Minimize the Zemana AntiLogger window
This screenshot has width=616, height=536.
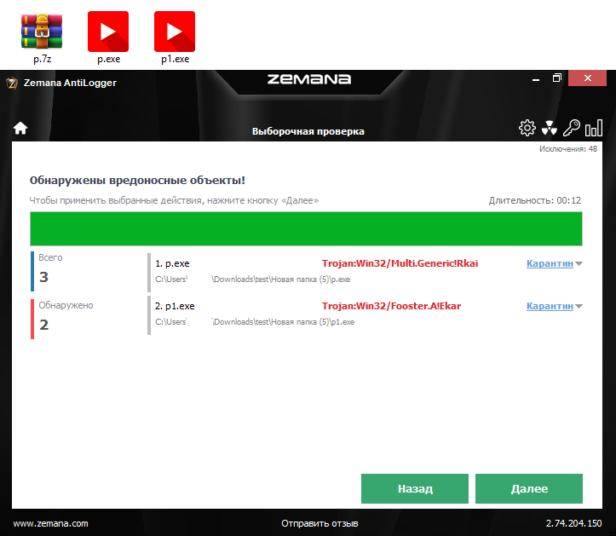tap(535, 78)
